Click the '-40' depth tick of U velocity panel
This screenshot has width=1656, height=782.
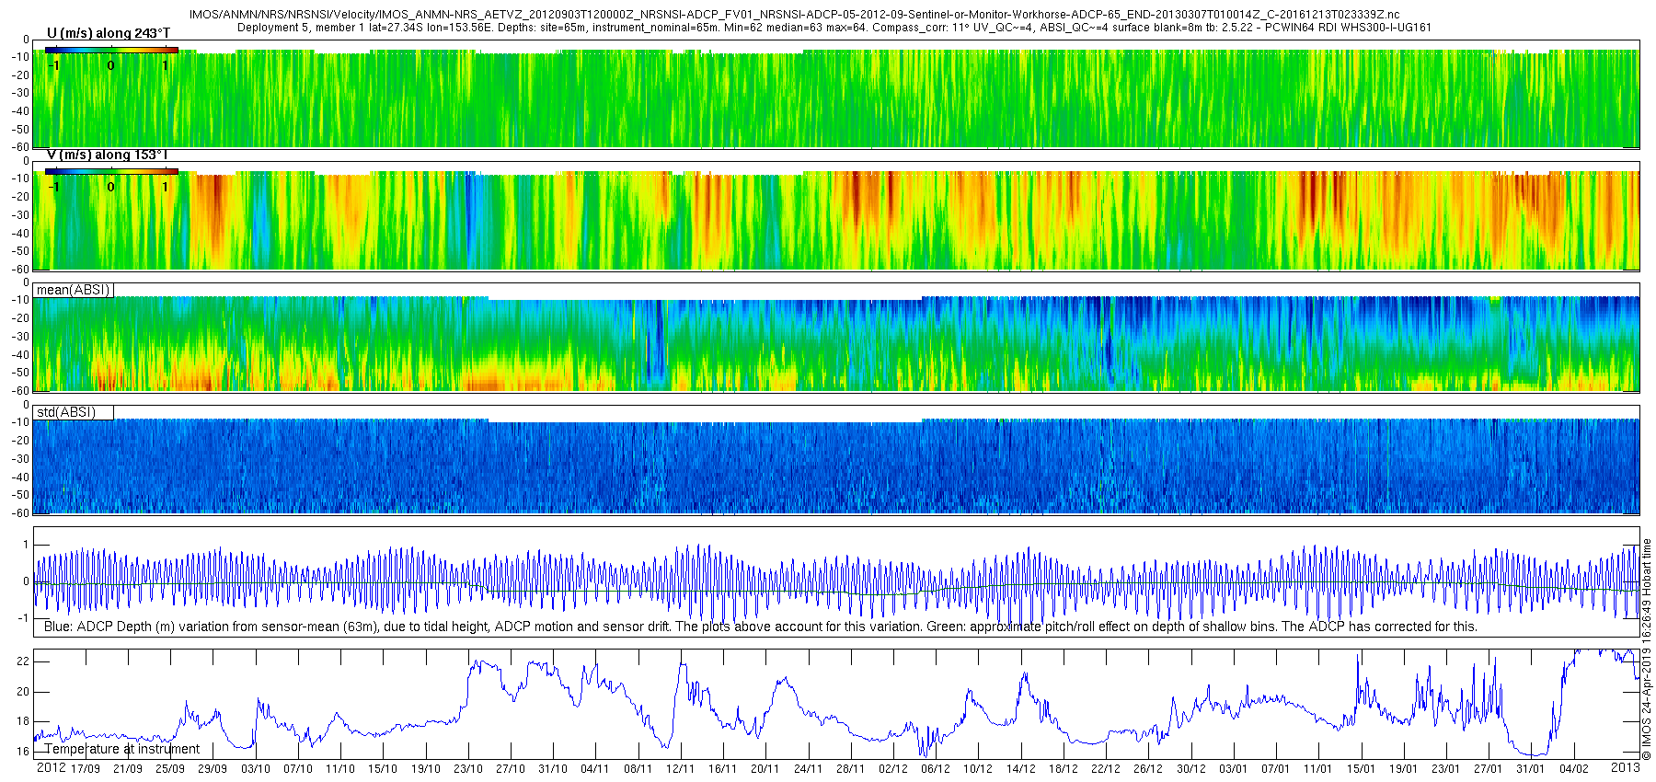[x=20, y=111]
